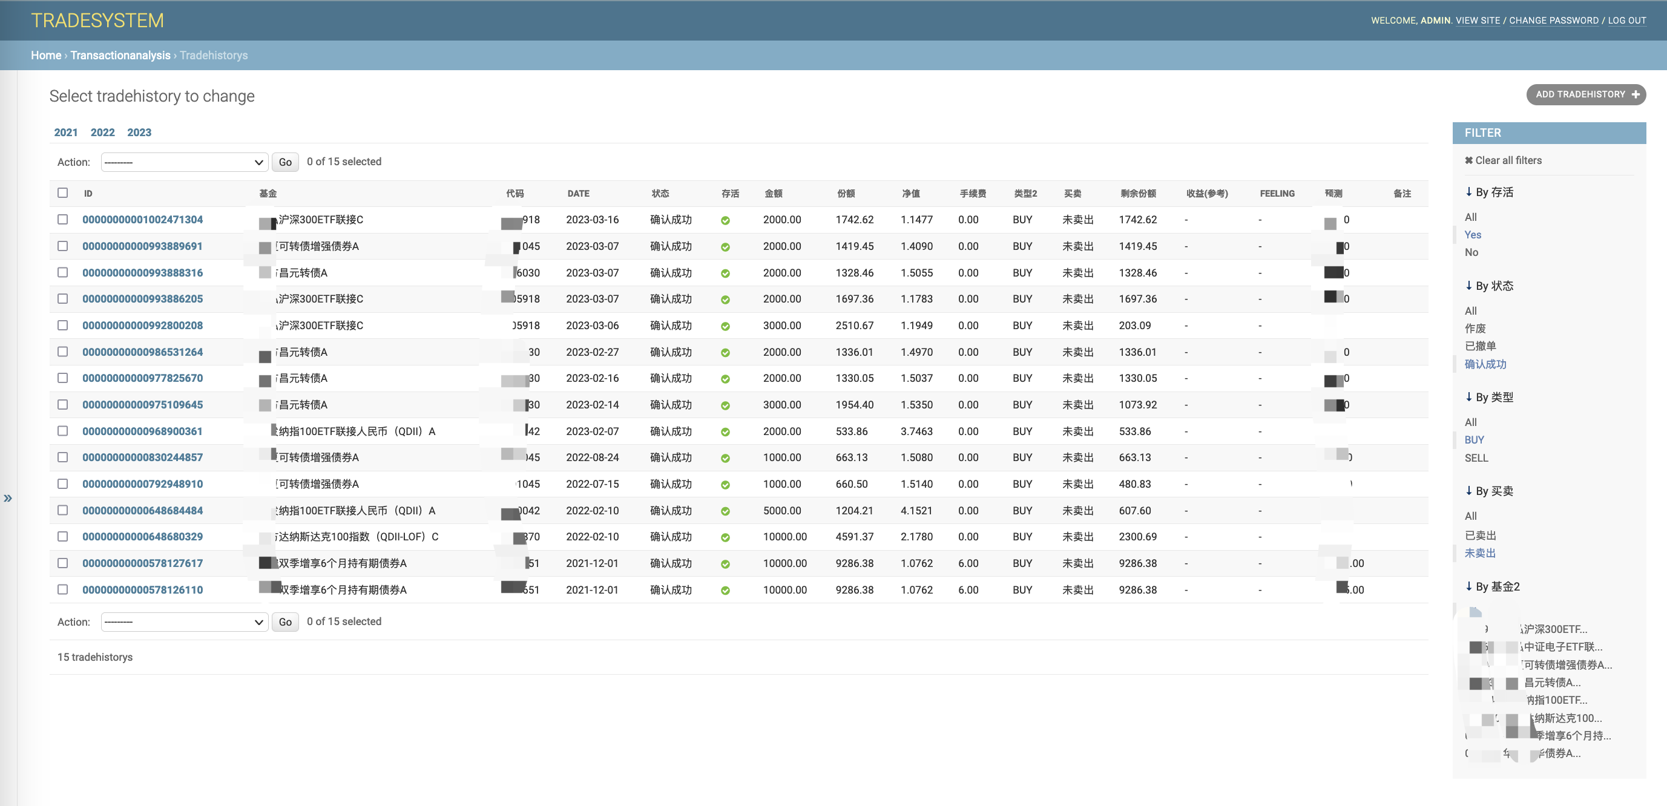Click the green active check icon for row 00000000000648680329
This screenshot has width=1667, height=806.
click(x=725, y=537)
